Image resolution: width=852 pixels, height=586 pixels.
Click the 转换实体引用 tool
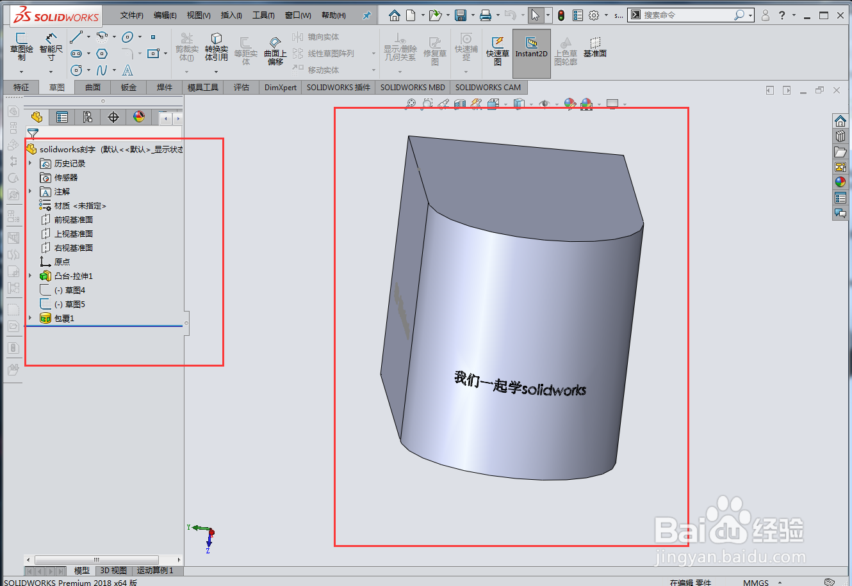pyautogui.click(x=217, y=49)
